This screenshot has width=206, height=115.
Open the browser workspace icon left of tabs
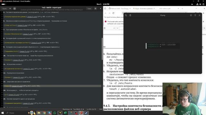[105, 9]
